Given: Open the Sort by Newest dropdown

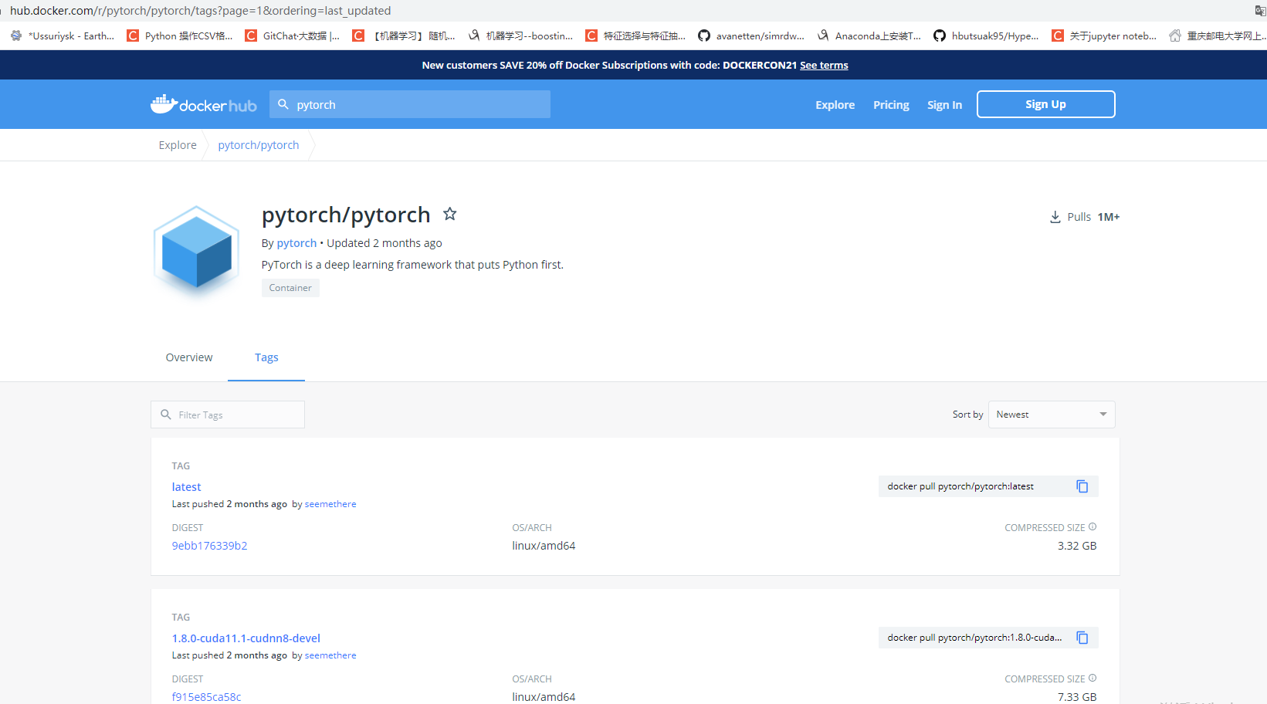Looking at the screenshot, I should [1051, 414].
